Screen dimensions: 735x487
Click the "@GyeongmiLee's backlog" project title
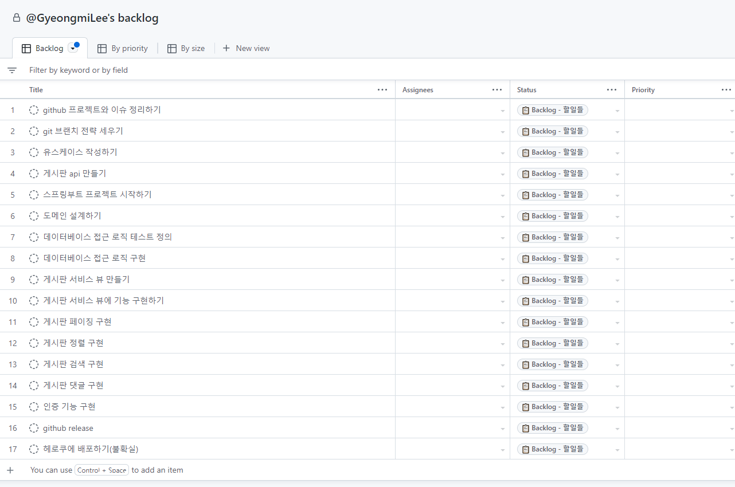(x=92, y=18)
